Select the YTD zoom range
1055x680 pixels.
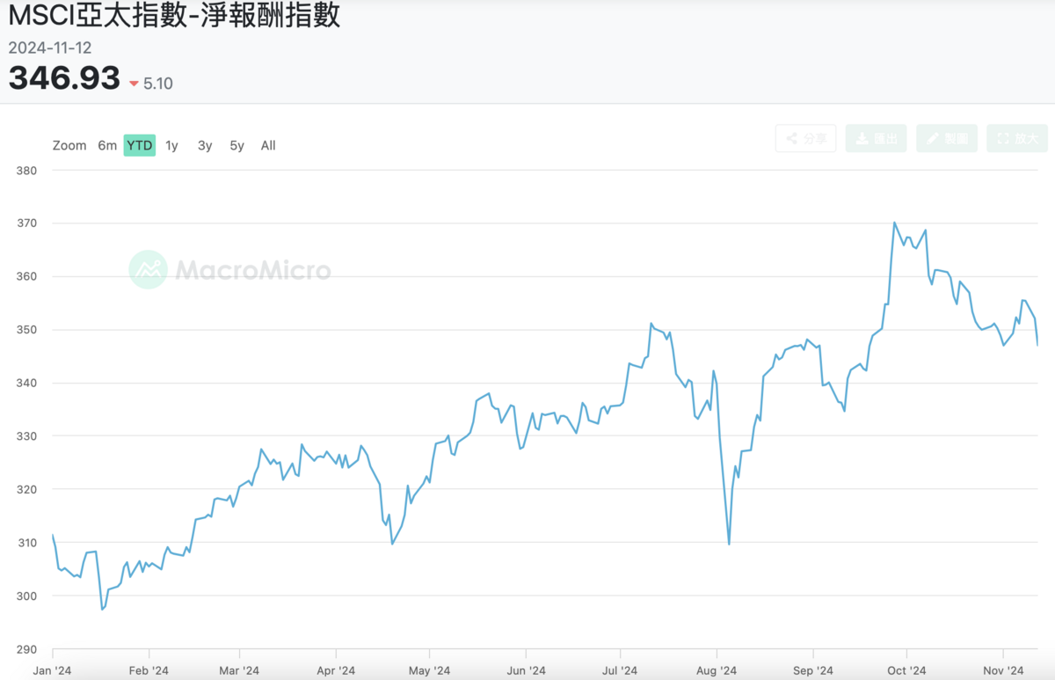point(139,145)
